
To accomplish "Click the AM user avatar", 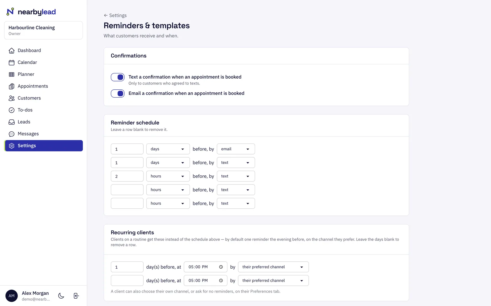I will 12,296.
